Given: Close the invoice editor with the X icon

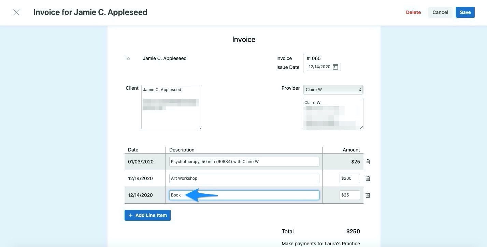Looking at the screenshot, I should 16,12.
